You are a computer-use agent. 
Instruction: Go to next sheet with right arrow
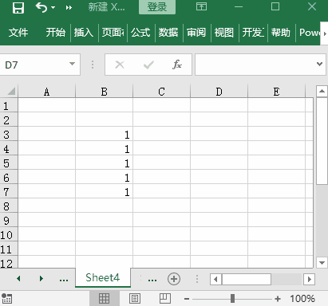(41, 278)
